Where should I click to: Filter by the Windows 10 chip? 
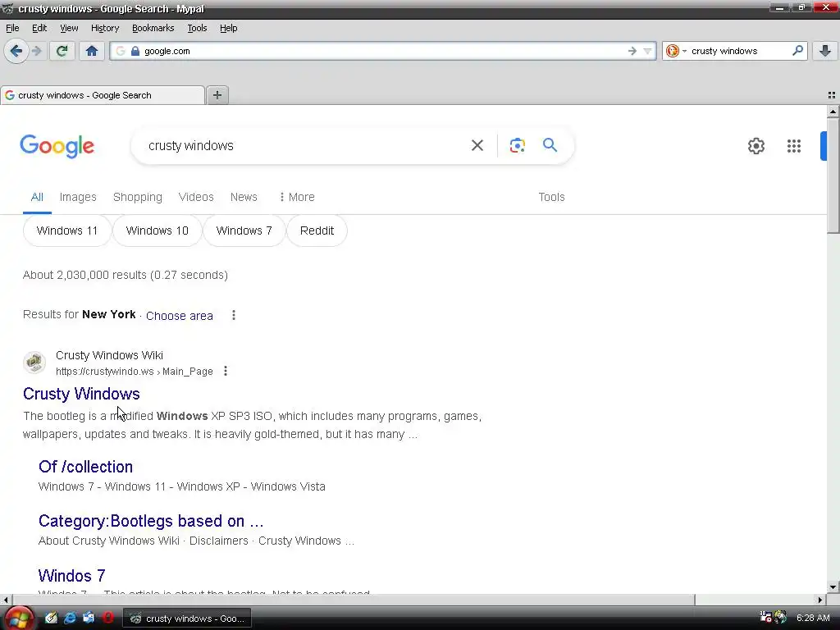157,231
